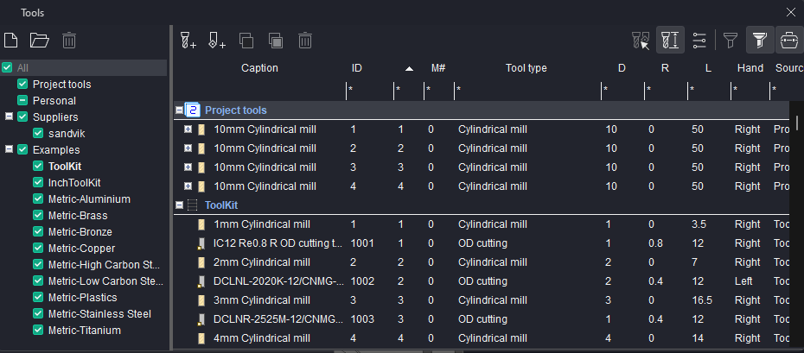This screenshot has height=353, width=804.
Task: Uncheck the Project tools checkbox
Action: click(22, 85)
